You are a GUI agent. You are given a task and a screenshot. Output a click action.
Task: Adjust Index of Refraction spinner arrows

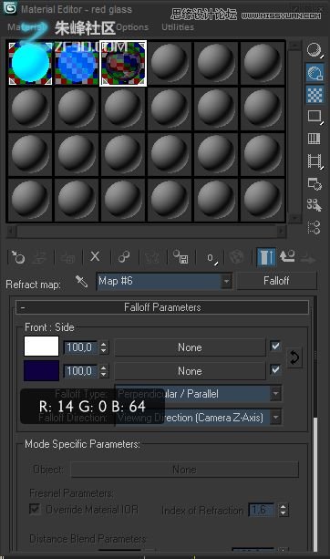283,510
